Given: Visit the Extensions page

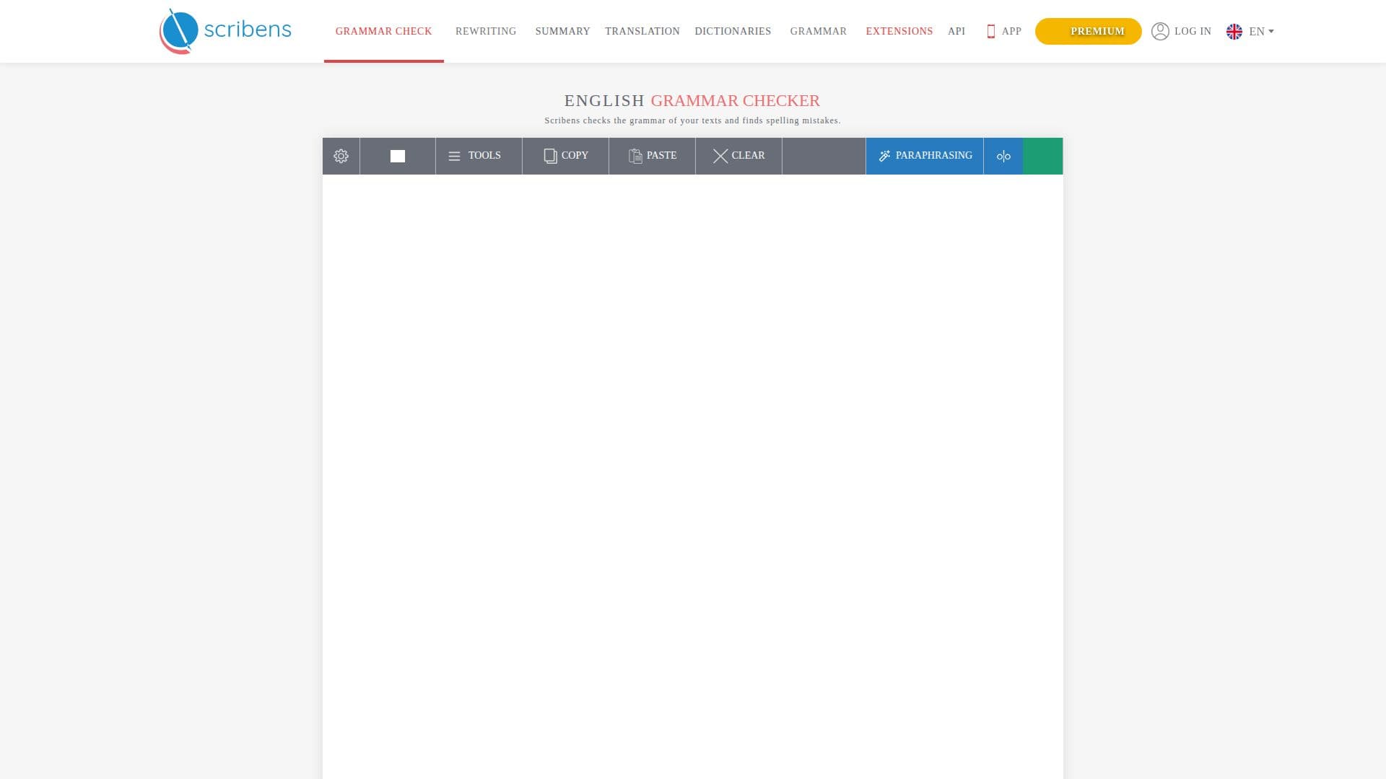Looking at the screenshot, I should tap(899, 31).
